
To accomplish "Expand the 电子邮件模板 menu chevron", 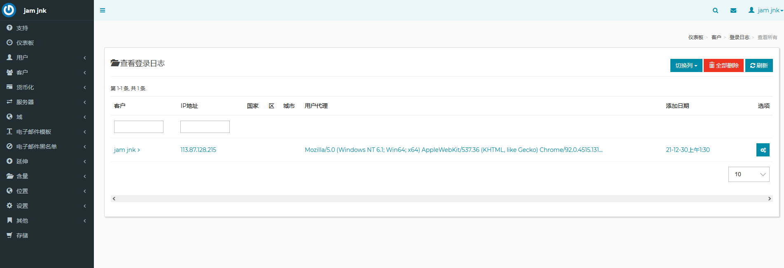I will 85,132.
